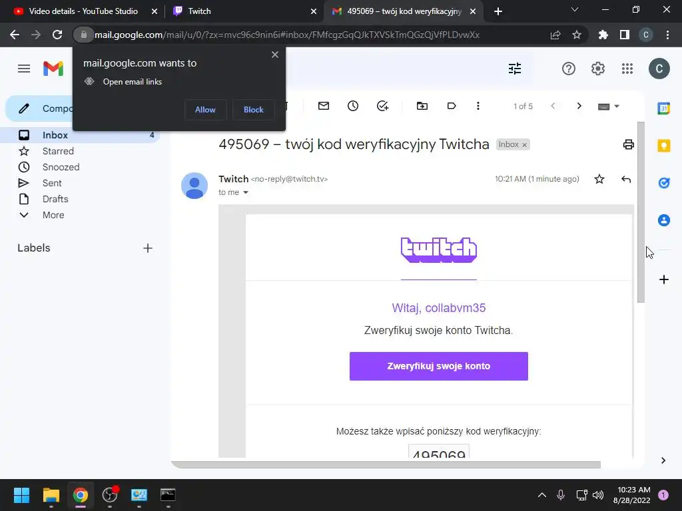Screen dimensions: 682x511
Task: Click the address bar URL
Action: tap(287, 35)
